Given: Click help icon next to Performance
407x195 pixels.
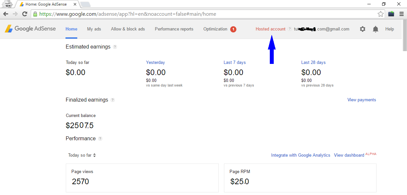Looking at the screenshot, I should [100, 139].
